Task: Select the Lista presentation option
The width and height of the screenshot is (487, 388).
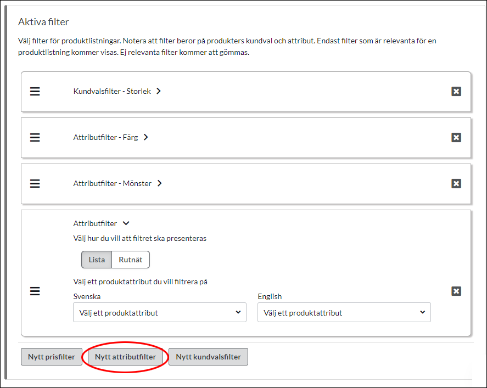Action: tap(97, 260)
